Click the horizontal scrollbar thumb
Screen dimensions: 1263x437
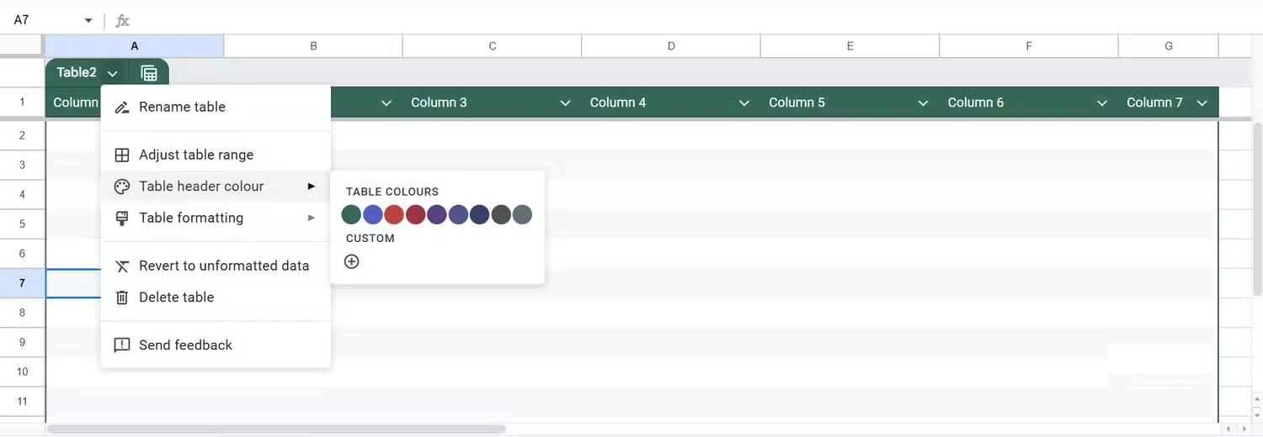point(276,429)
